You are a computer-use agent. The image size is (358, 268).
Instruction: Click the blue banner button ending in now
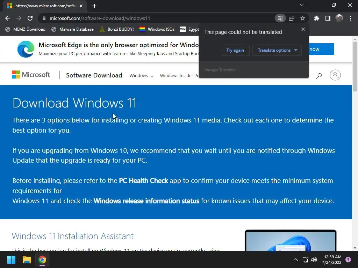tap(321, 49)
